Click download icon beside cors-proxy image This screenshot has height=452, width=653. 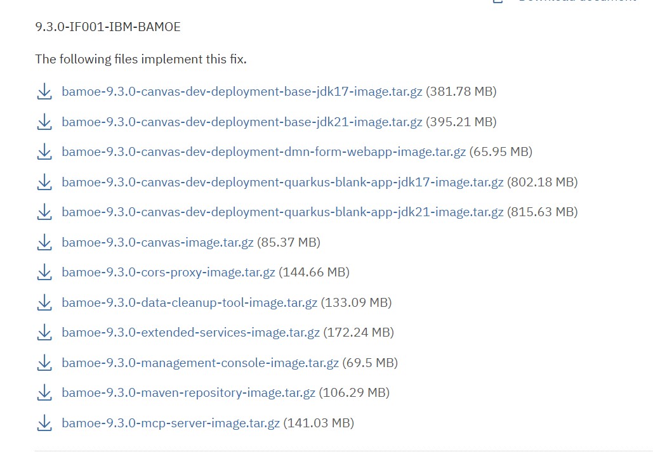44,273
